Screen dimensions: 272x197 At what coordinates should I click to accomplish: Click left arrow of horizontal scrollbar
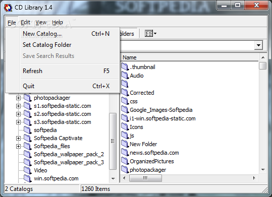click(x=124, y=178)
